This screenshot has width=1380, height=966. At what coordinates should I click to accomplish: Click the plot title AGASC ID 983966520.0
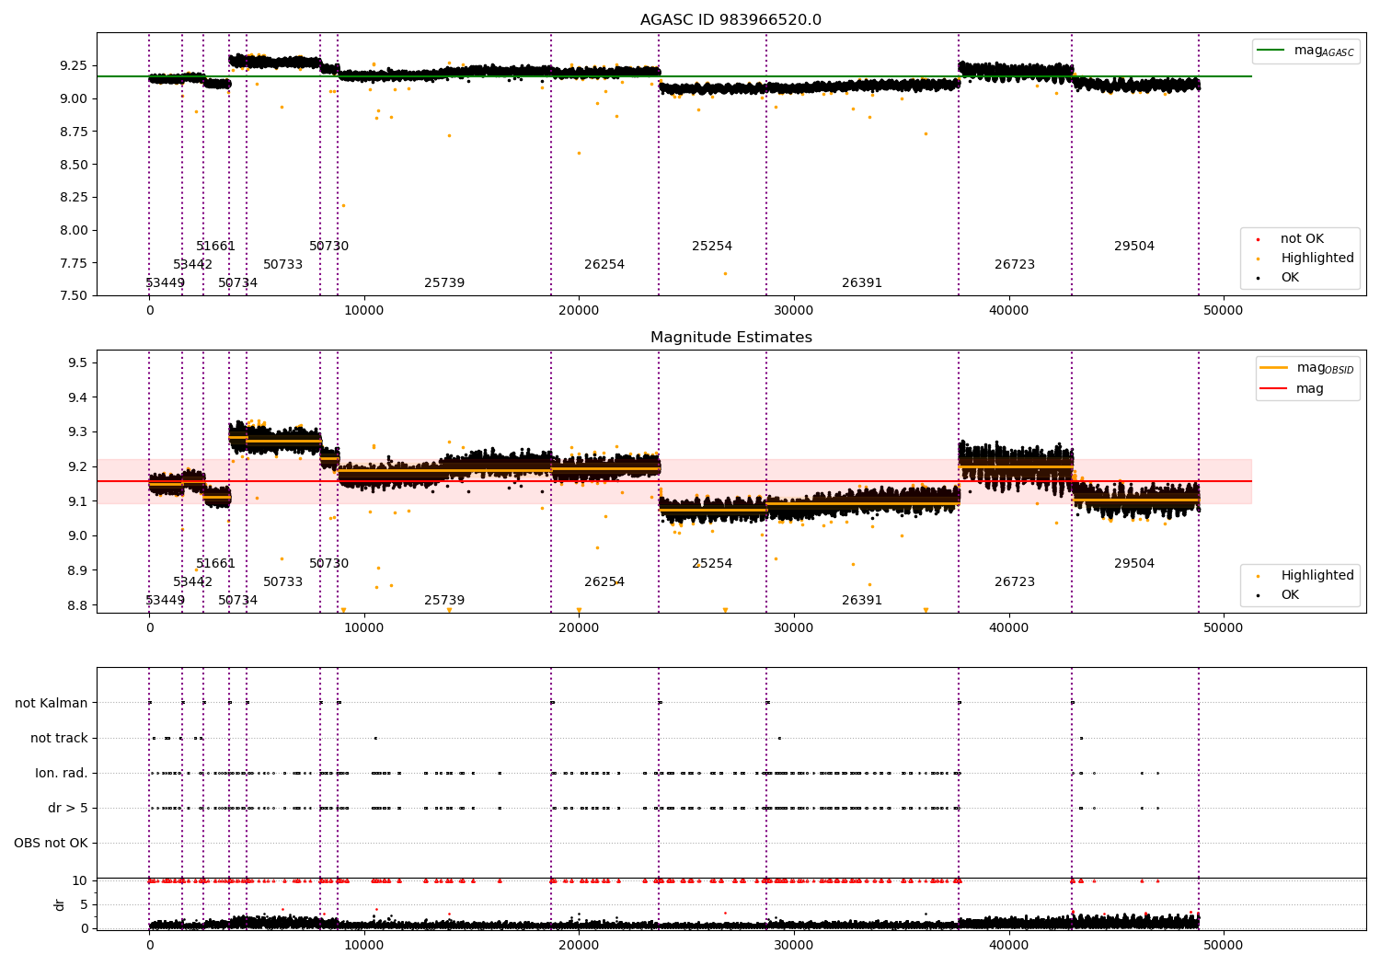click(730, 20)
